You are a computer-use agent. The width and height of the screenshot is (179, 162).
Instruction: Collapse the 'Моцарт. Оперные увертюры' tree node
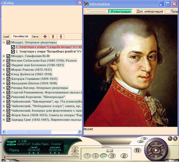click(x=4, y=42)
